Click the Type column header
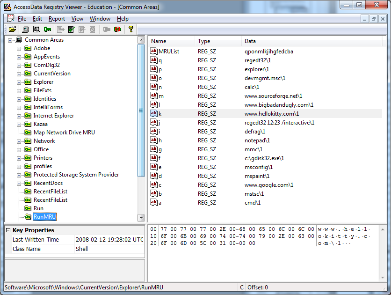391x295 pixels. (218, 41)
